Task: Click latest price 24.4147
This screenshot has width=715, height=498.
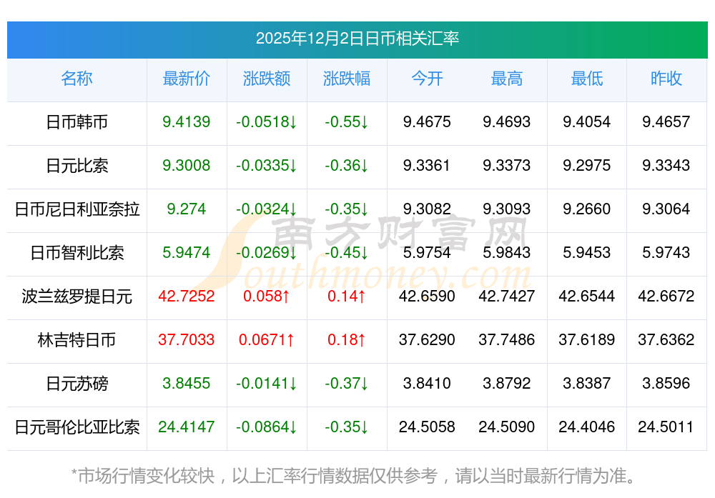Action: click(x=187, y=427)
